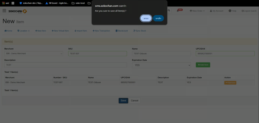Open the Merchant dropdown

(x=34, y=53)
